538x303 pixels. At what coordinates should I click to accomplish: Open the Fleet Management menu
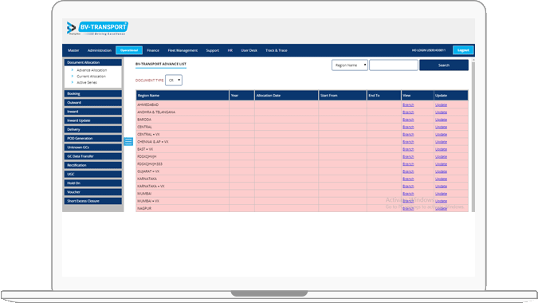[183, 50]
